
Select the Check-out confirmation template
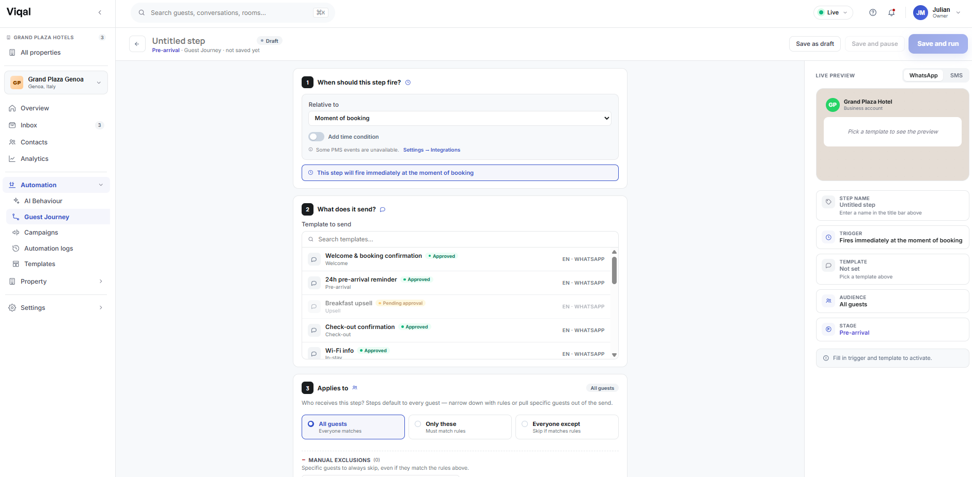pyautogui.click(x=457, y=331)
